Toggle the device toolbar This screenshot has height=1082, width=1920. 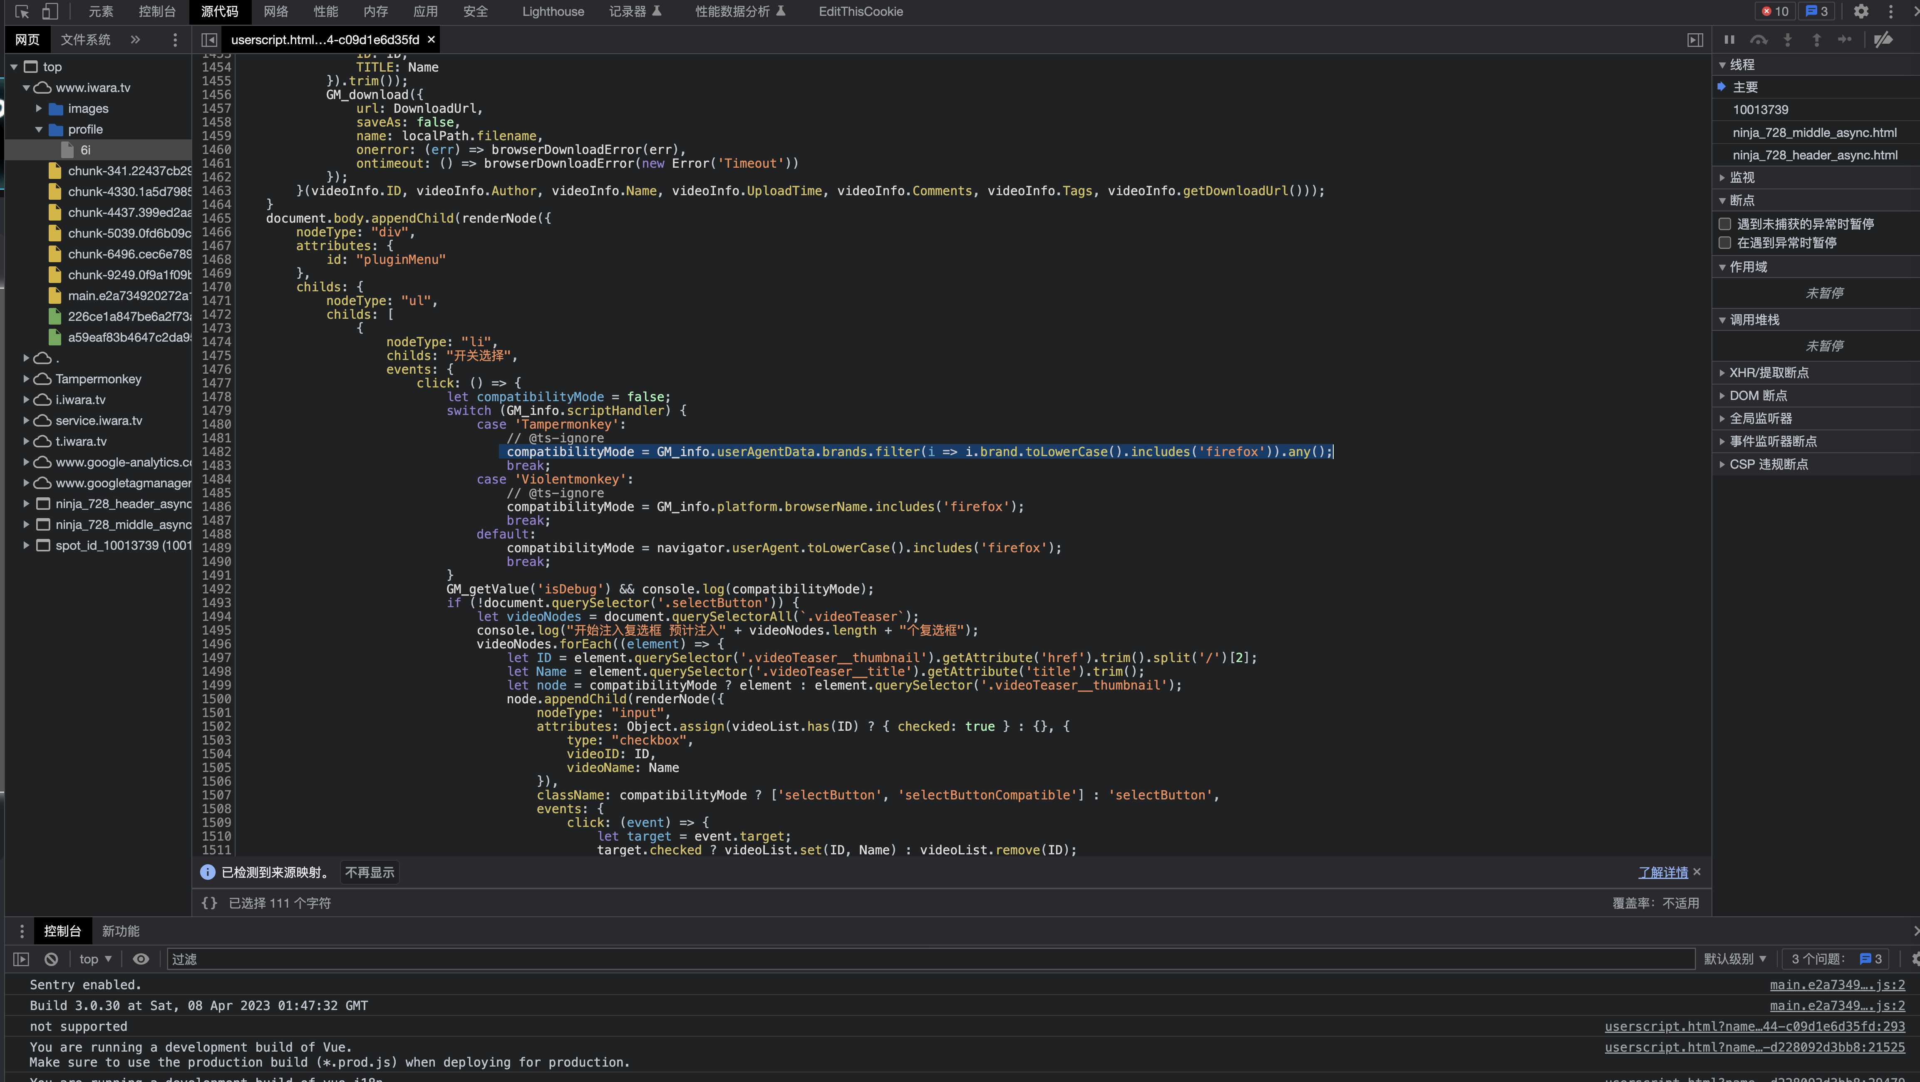click(50, 11)
